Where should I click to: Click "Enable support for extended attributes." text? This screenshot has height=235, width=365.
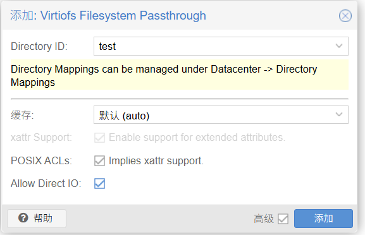[197, 137]
